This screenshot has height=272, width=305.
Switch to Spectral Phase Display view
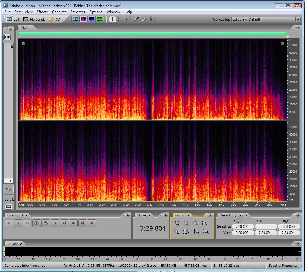99,19
